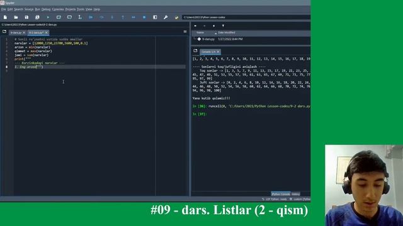
Task: Open the console browse-tabs icon
Action: pyautogui.click(x=195, y=51)
